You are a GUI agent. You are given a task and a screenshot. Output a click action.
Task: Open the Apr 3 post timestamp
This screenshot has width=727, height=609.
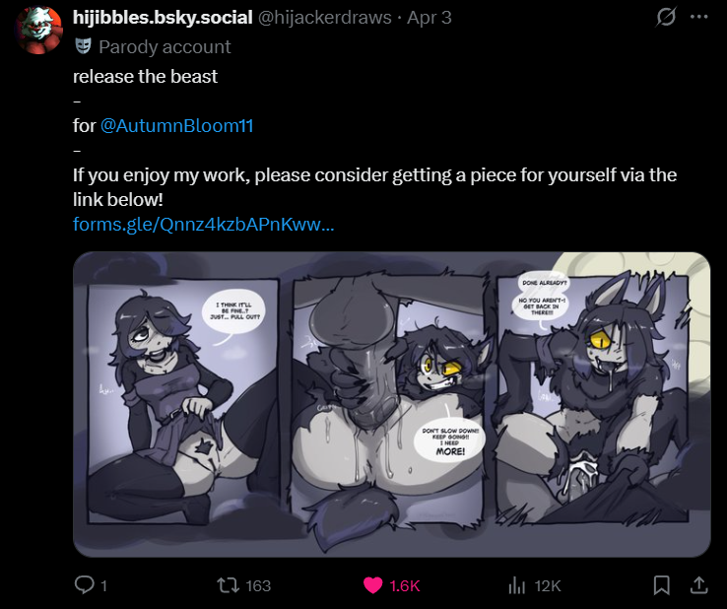tap(430, 18)
